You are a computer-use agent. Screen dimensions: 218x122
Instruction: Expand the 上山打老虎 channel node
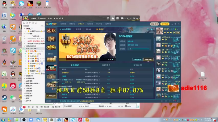(x=24, y=81)
